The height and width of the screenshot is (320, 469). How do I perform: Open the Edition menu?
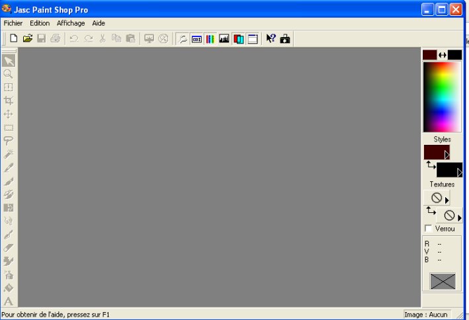click(40, 23)
